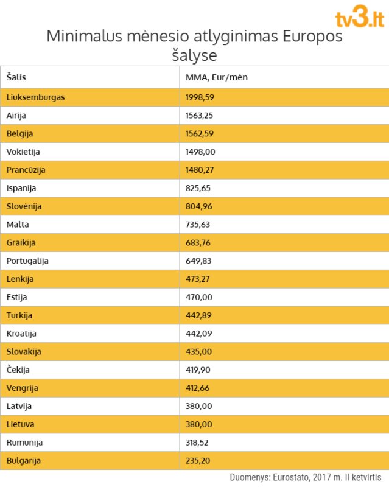The width and height of the screenshot is (389, 487).
Task: Click Portugalija value 649,83
Action: (198, 261)
